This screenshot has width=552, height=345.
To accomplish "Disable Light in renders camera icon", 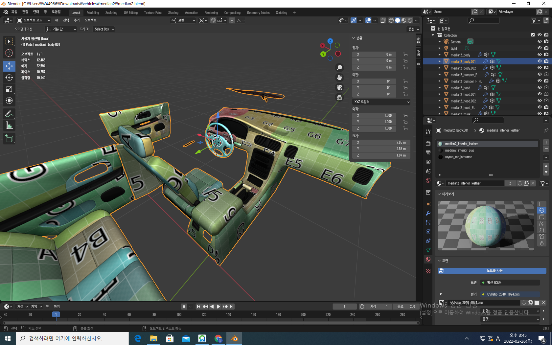I will (546, 48).
